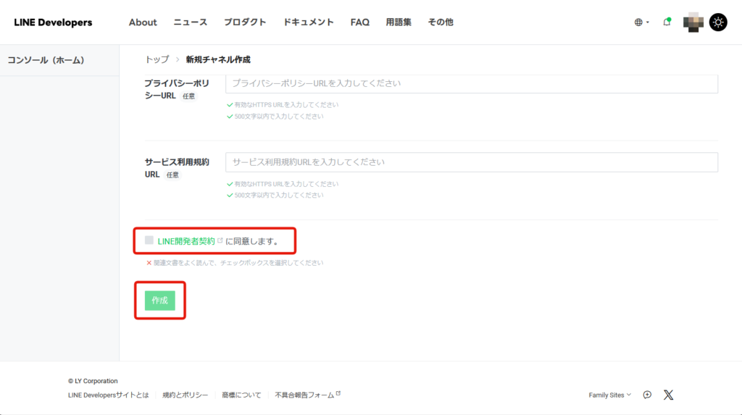Open the X (Twitter) icon in footer
The height and width of the screenshot is (415, 742).
pos(668,395)
